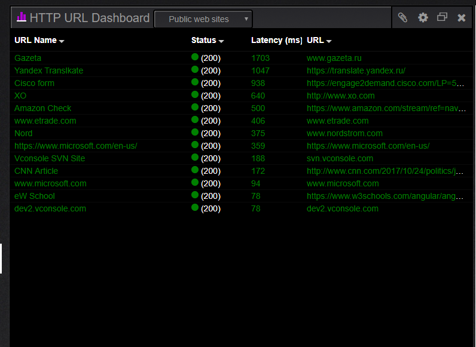Click the green status dot for Nord
Screen dimensions: 476x347
[x=195, y=132]
